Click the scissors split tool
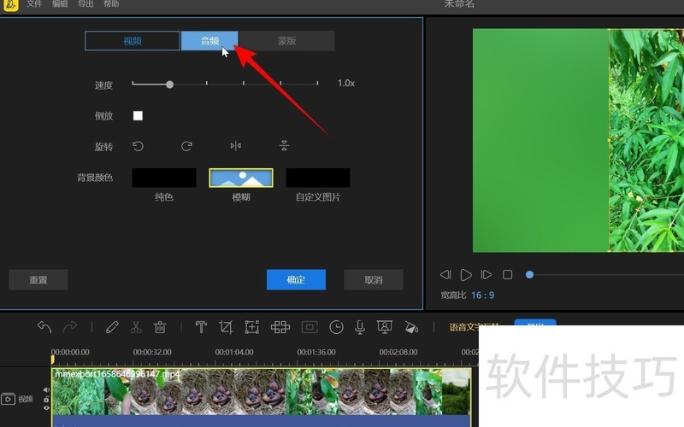The width and height of the screenshot is (684, 427). tap(136, 327)
